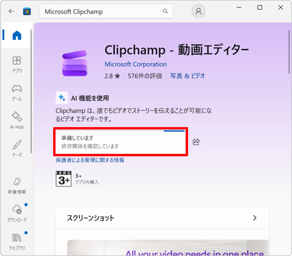
Task: Open AI Hub in sidebar
Action: click(17, 121)
